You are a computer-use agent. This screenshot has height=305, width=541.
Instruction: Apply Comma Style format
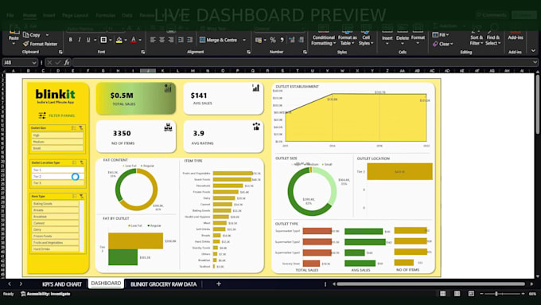coord(282,40)
